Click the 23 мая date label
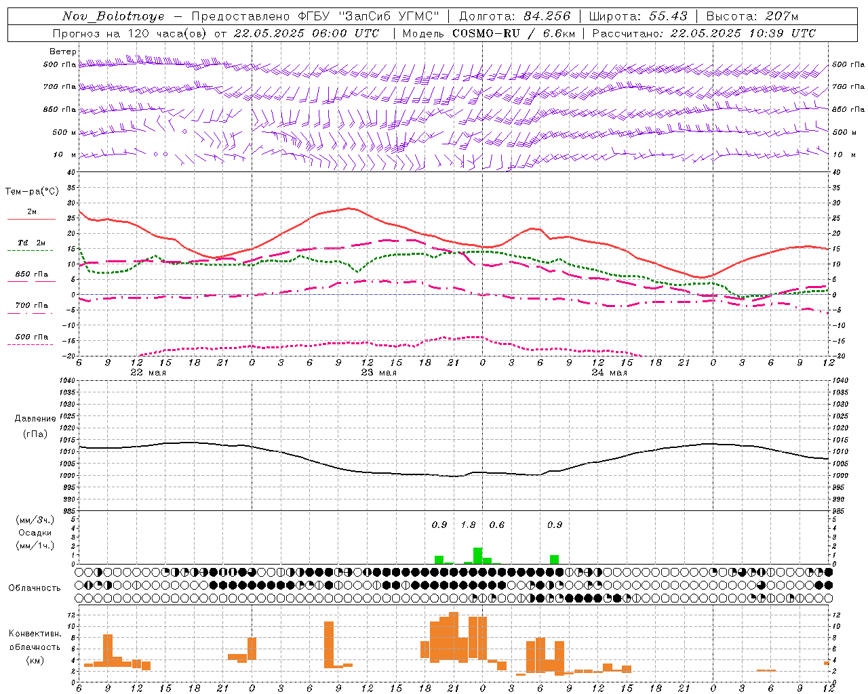868x694 pixels. [378, 373]
